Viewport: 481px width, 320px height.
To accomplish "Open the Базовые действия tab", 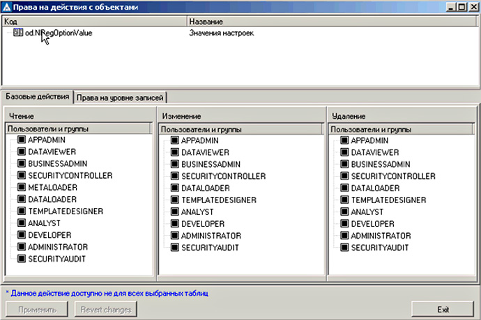I will tap(37, 96).
